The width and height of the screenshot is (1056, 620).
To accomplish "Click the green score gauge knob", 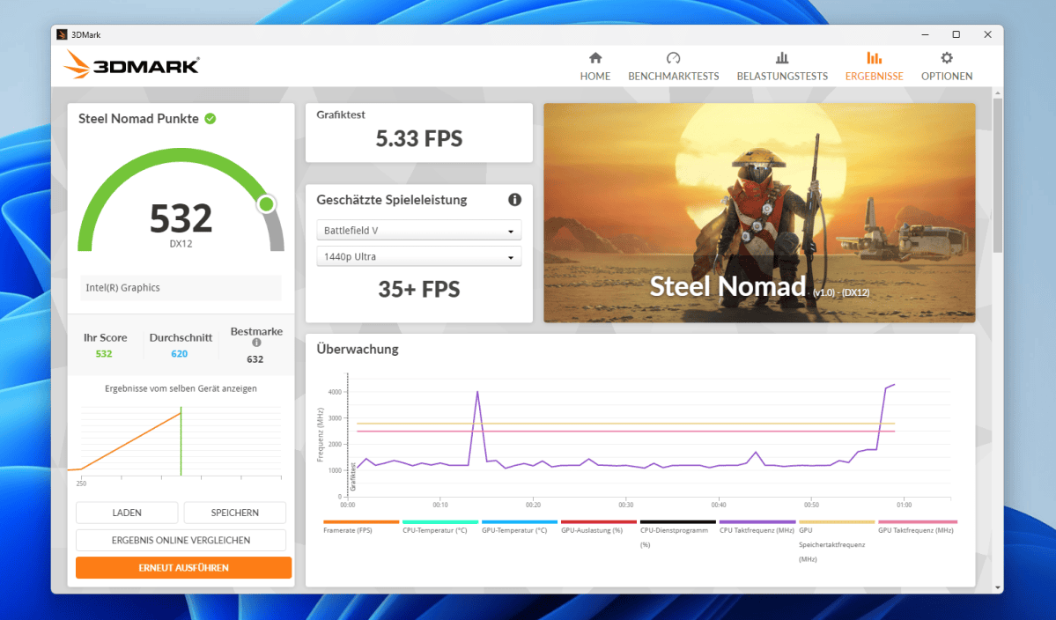I will click(x=267, y=204).
